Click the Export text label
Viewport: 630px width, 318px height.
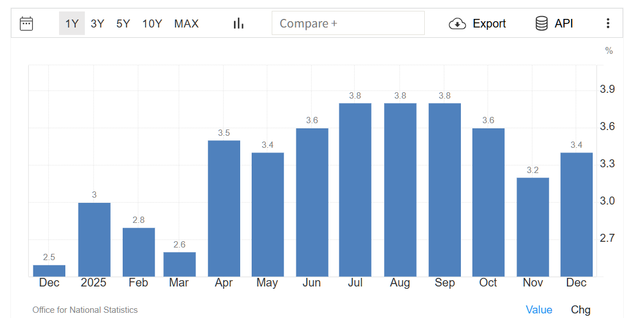click(x=489, y=23)
